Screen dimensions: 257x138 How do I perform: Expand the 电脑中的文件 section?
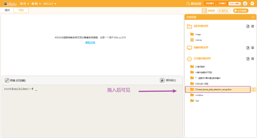[201, 47]
